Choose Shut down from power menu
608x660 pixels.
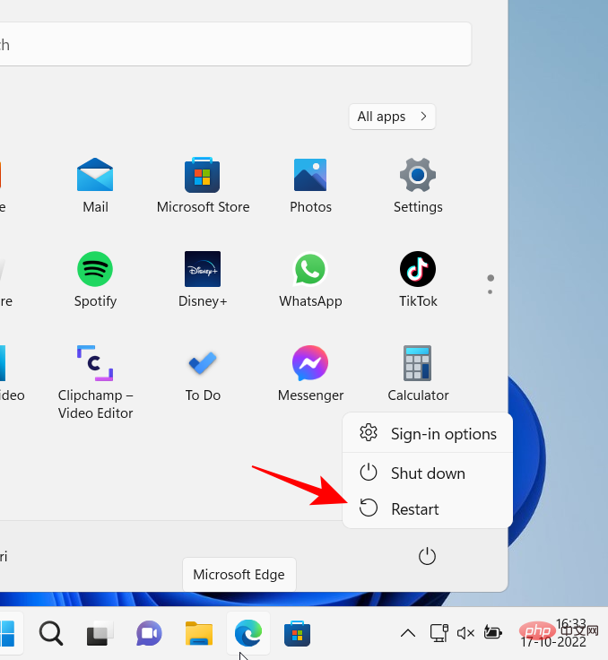coord(428,473)
